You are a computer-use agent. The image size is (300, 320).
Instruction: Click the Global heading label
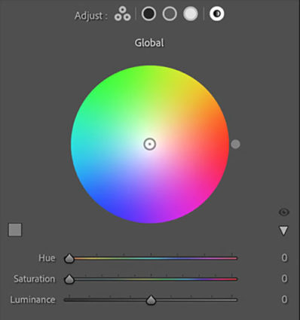point(149,43)
